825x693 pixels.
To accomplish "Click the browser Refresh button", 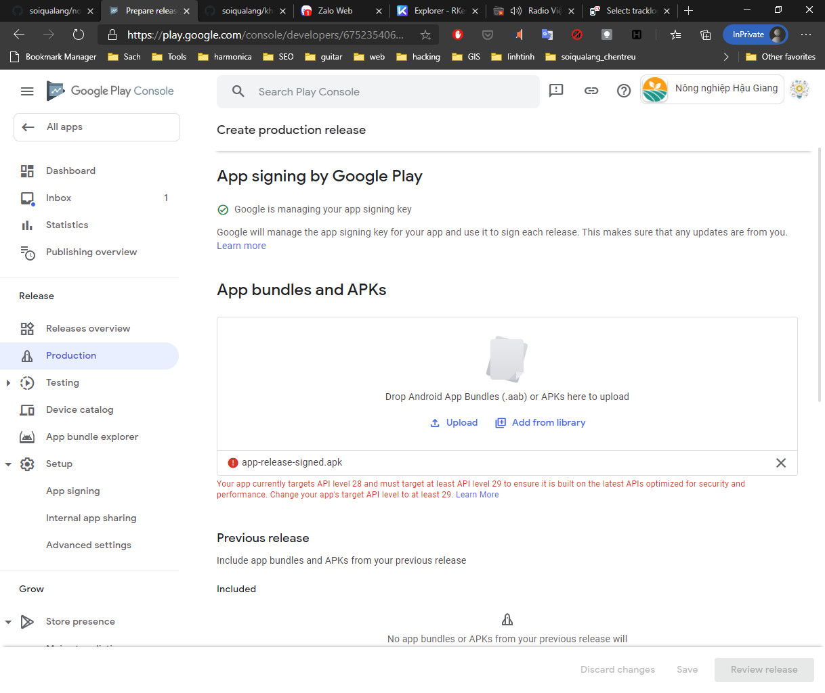I will click(78, 35).
